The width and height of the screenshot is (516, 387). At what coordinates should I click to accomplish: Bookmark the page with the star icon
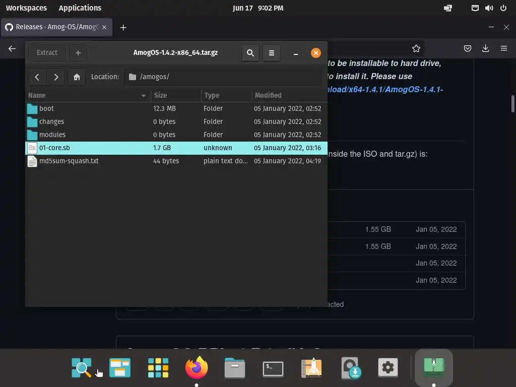pyautogui.click(x=416, y=49)
